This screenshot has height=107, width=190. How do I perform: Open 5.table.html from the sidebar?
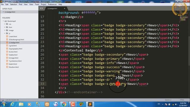pos(13,55)
